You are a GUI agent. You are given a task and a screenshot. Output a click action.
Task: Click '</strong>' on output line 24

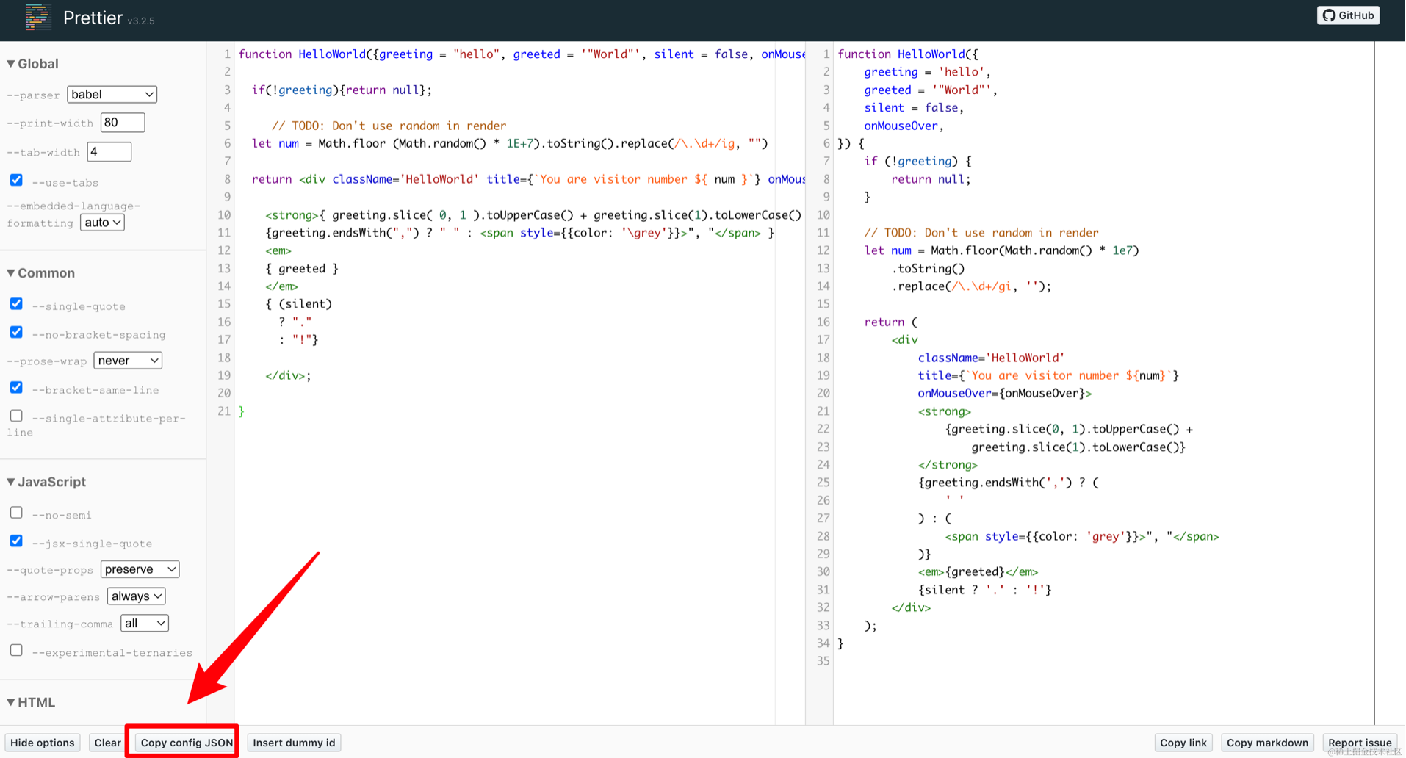tap(948, 465)
